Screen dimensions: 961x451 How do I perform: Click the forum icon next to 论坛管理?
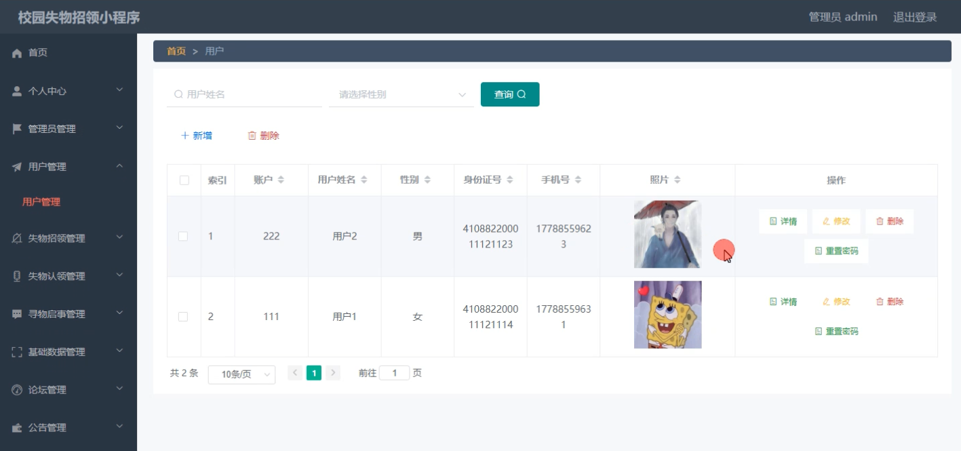click(16, 390)
